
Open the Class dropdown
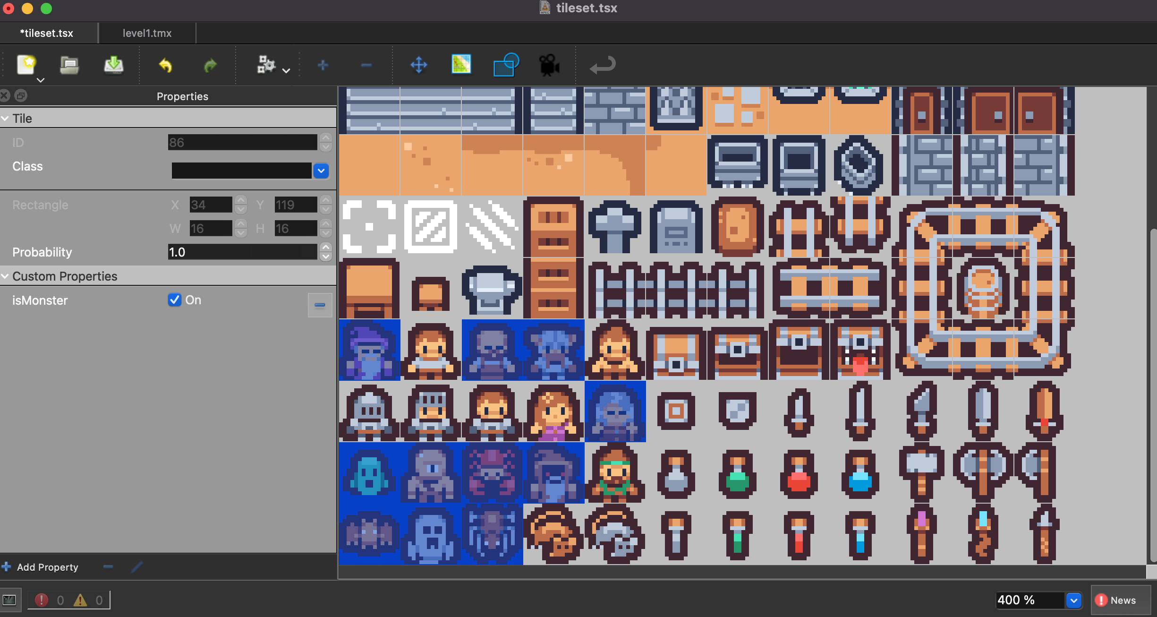pyautogui.click(x=321, y=171)
